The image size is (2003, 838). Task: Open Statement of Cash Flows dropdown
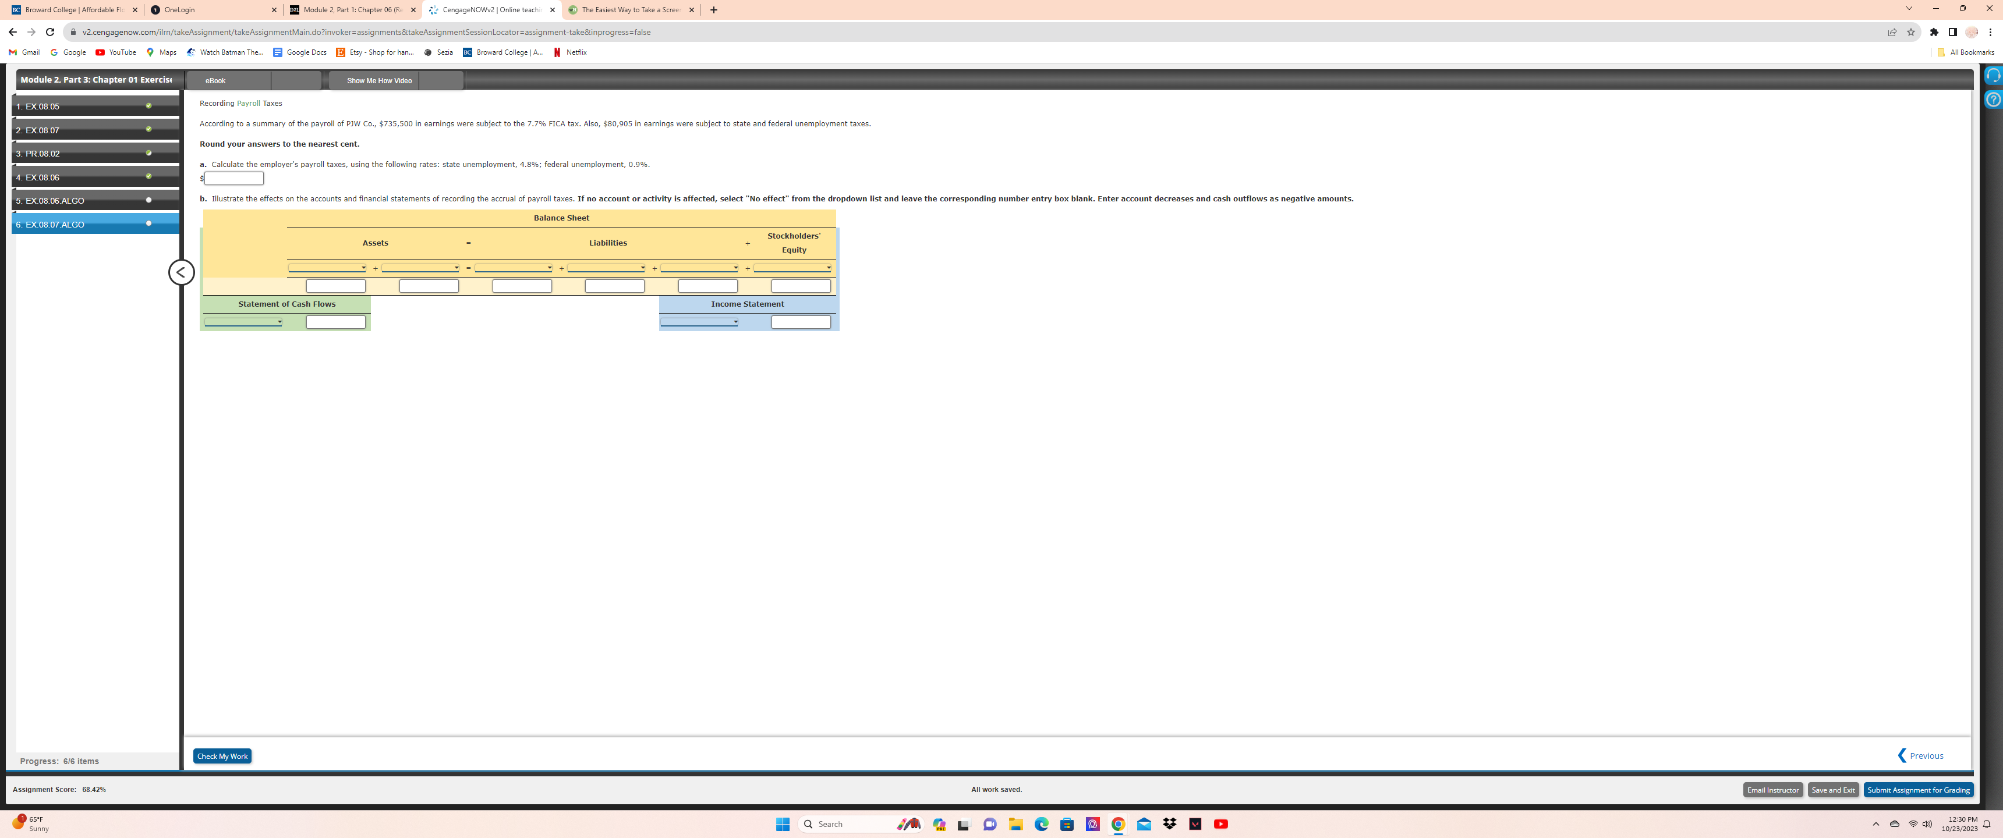(243, 322)
